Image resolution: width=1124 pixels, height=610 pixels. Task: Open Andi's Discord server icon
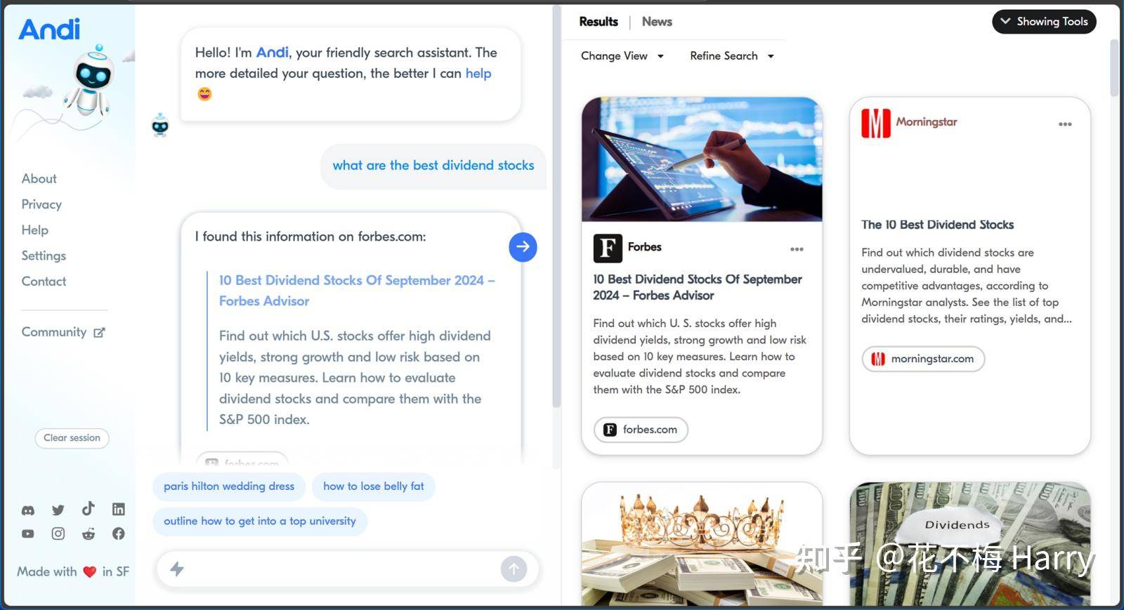click(28, 510)
